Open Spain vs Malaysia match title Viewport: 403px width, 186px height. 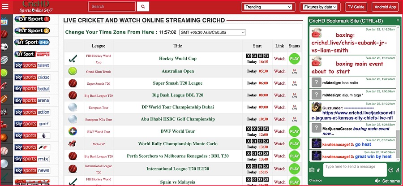178,182
